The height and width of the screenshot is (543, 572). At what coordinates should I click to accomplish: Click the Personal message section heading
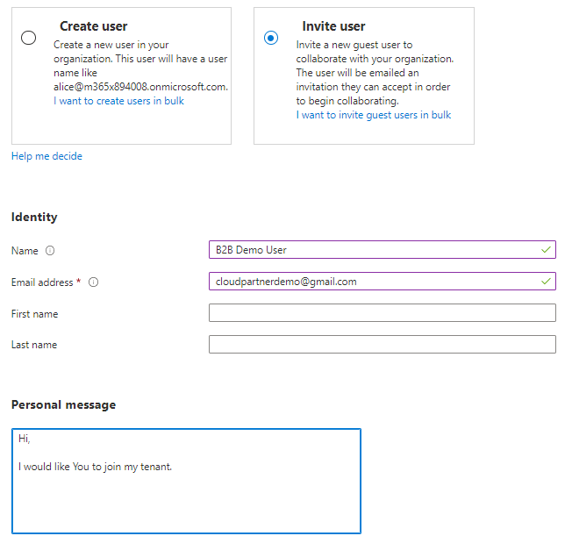coord(63,404)
